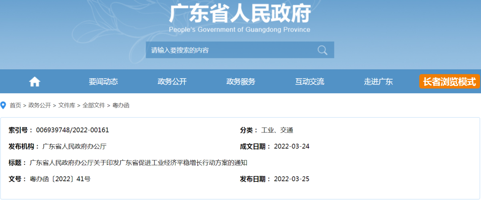Go to home via house icon
The width and height of the screenshot is (481, 200).
tap(35, 82)
